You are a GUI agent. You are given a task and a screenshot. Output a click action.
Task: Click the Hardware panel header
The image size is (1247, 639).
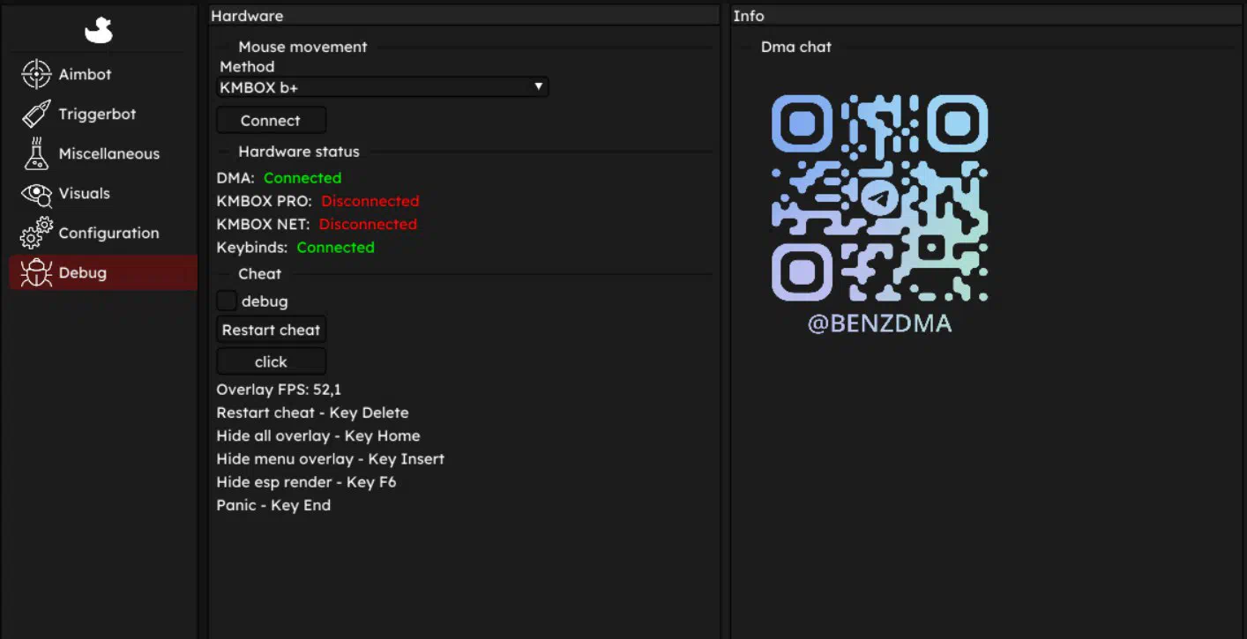pyautogui.click(x=464, y=16)
